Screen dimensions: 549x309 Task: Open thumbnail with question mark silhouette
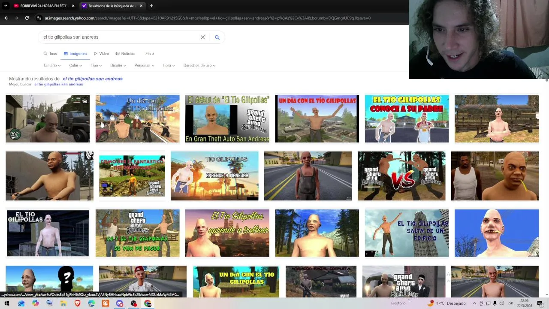49,281
